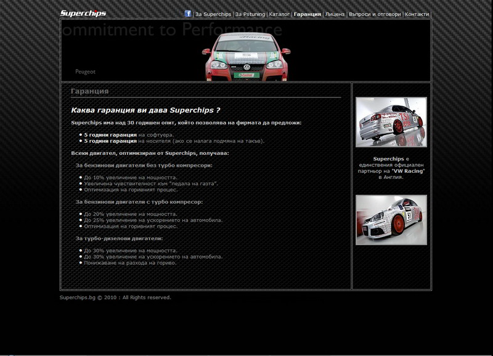Click heading За турбо-дизелови двигатели
The width and height of the screenshot is (493, 356).
click(119, 238)
